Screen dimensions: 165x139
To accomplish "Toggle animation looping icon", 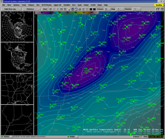I will [x=65, y=9].
